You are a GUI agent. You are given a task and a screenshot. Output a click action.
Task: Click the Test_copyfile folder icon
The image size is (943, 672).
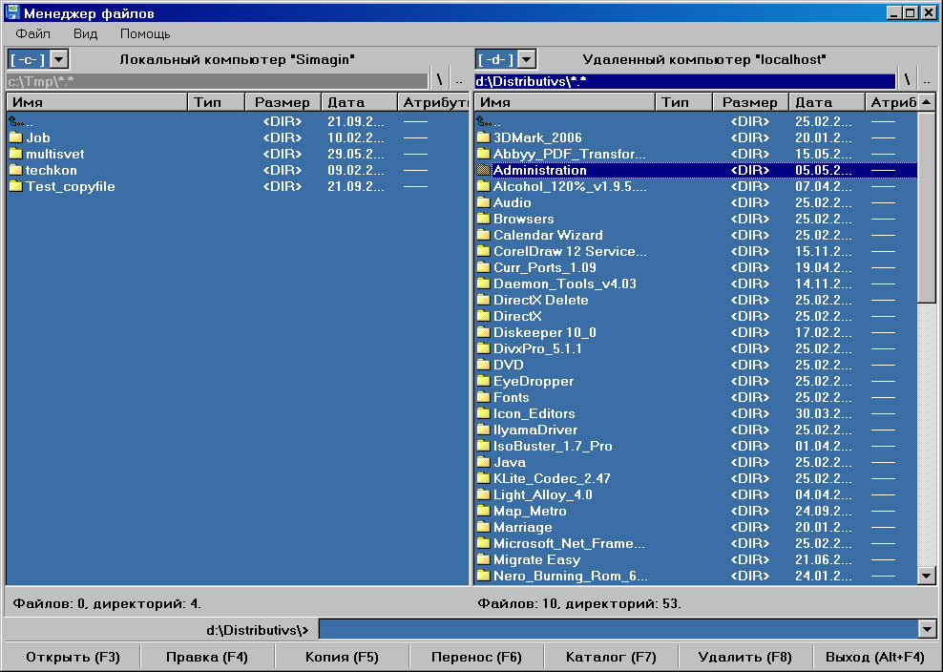tap(16, 186)
